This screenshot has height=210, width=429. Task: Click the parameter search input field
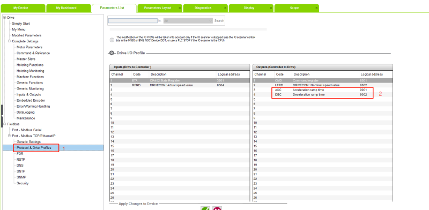(133, 20)
